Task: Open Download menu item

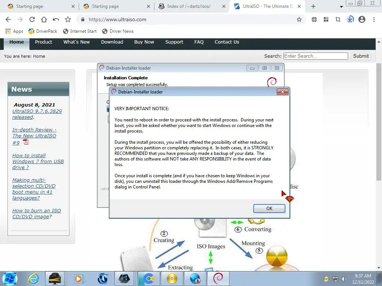Action: [x=112, y=42]
